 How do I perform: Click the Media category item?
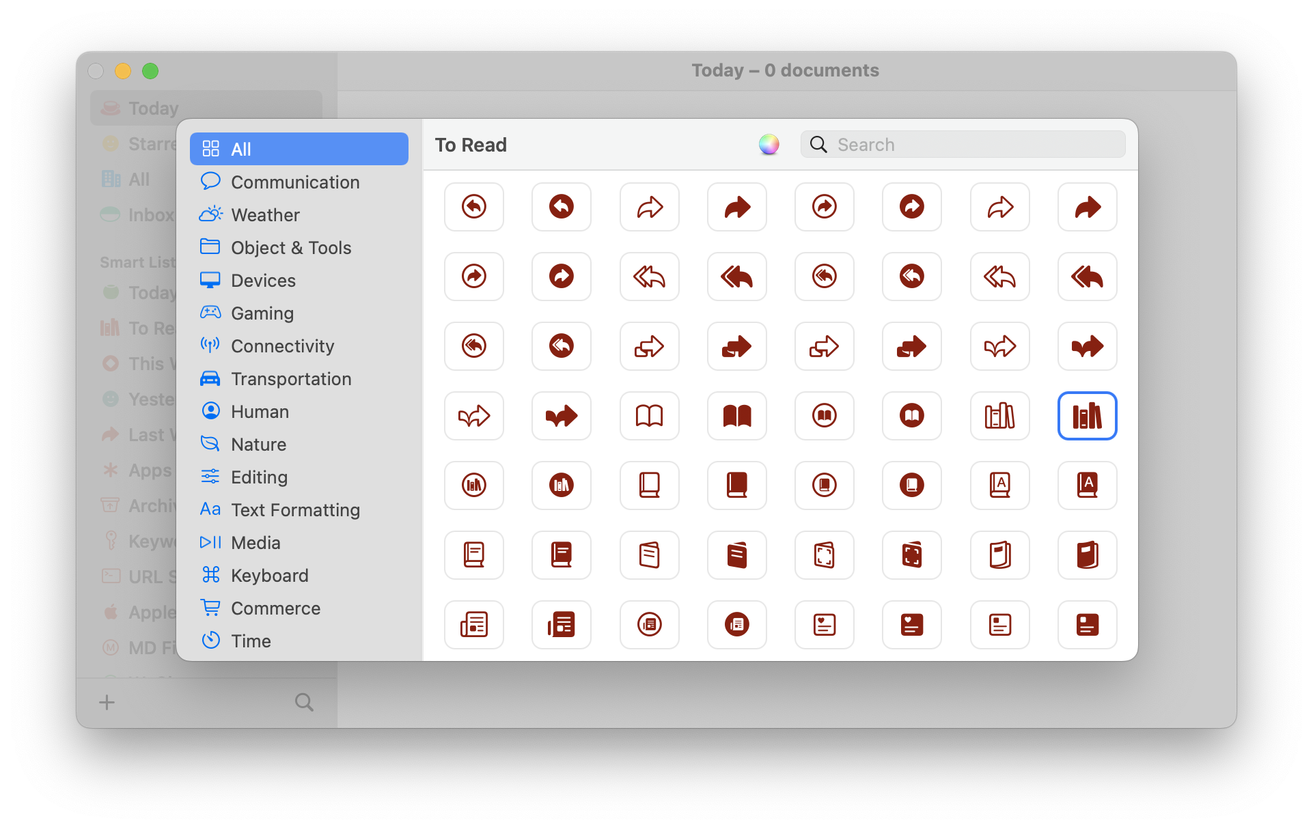pos(256,542)
